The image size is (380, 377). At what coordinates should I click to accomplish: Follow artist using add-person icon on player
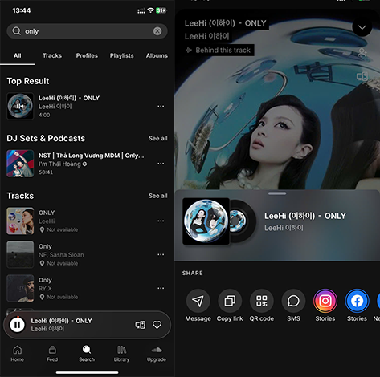(x=362, y=52)
